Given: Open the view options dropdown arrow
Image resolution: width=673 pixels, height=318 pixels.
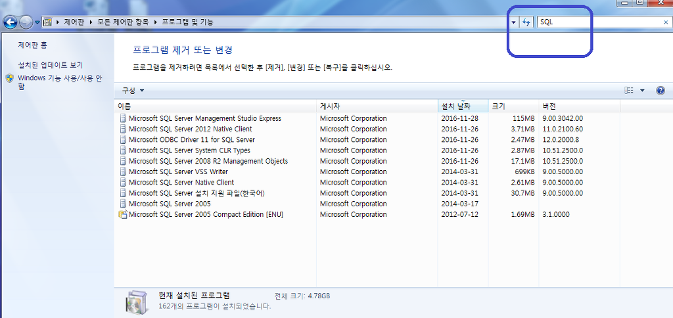Looking at the screenshot, I should coord(642,91).
